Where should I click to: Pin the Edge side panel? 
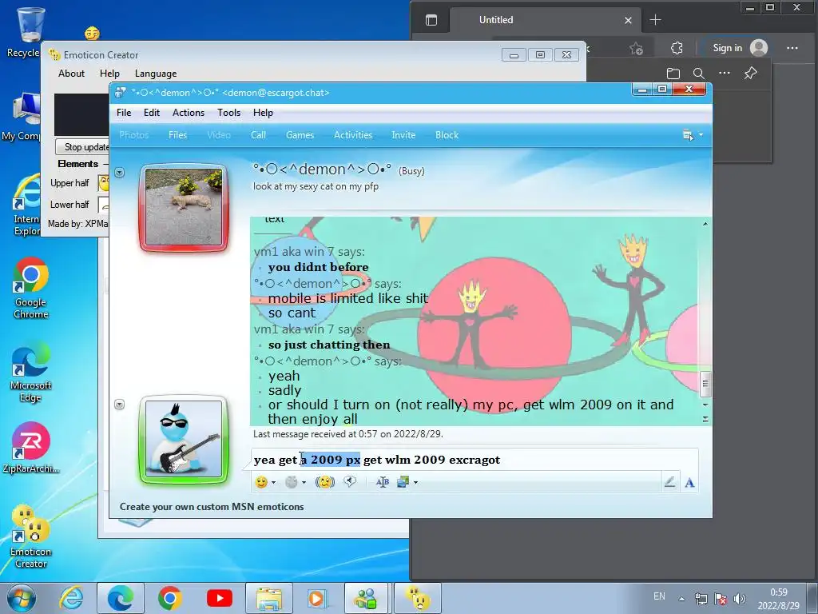pyautogui.click(x=750, y=73)
